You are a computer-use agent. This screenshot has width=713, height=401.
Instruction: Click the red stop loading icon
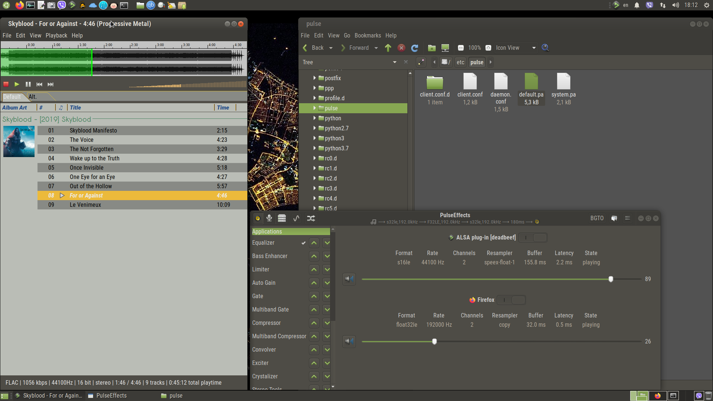[x=401, y=48]
